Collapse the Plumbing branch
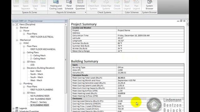 click(x=20, y=84)
